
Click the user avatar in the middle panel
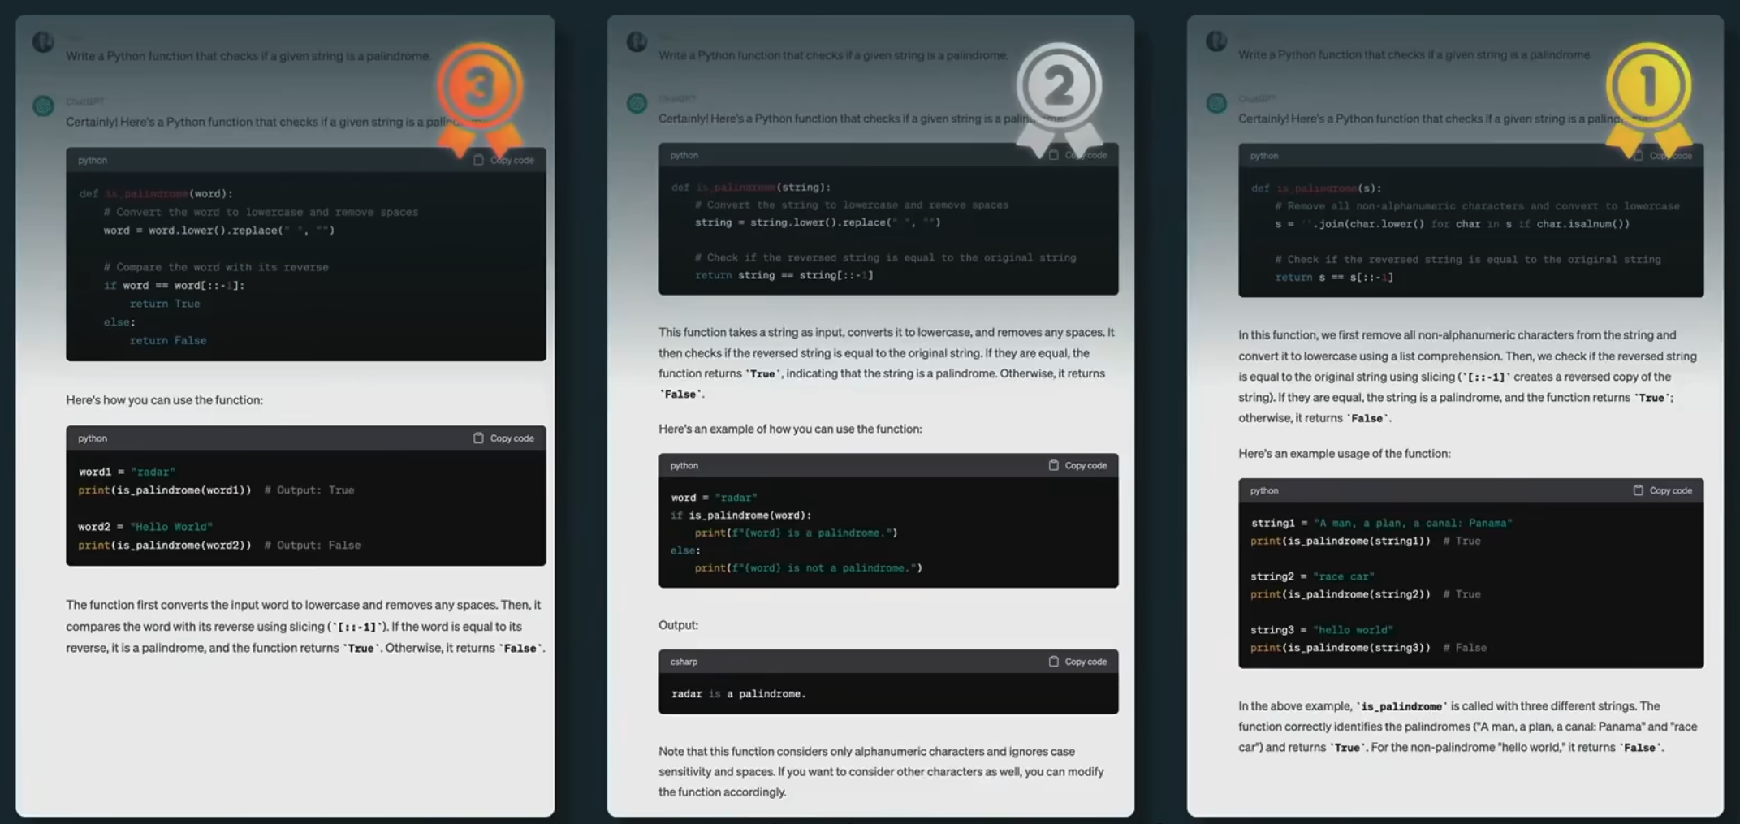pos(637,41)
